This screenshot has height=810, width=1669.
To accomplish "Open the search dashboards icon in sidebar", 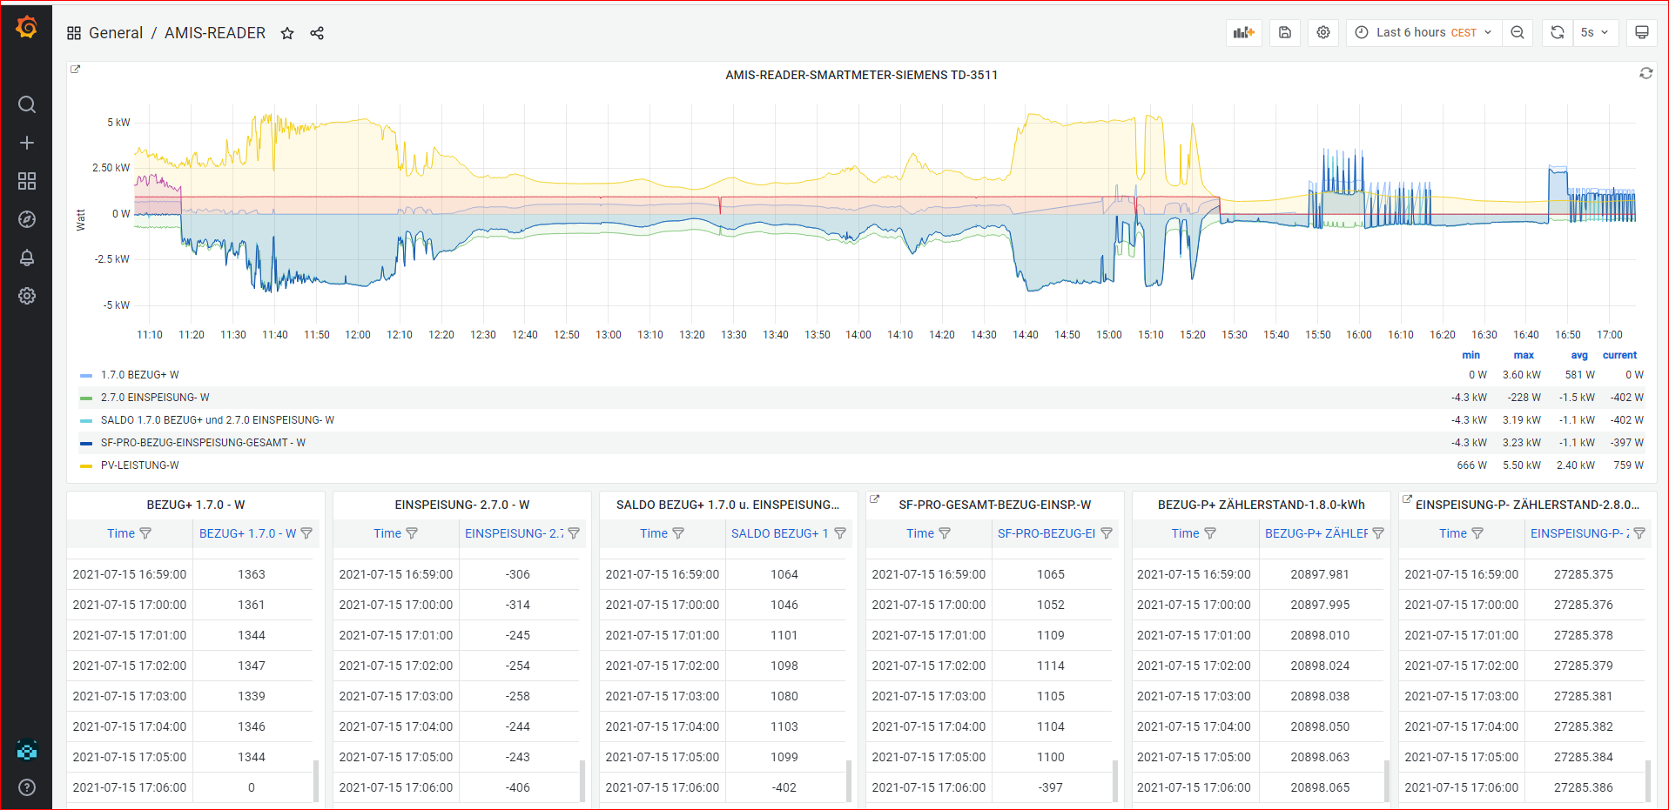I will point(27,104).
